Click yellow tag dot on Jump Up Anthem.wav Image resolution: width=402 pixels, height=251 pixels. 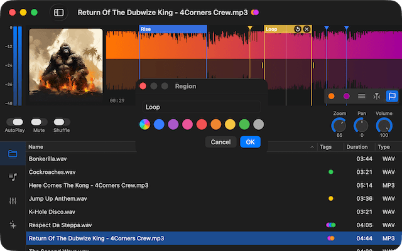click(x=331, y=198)
